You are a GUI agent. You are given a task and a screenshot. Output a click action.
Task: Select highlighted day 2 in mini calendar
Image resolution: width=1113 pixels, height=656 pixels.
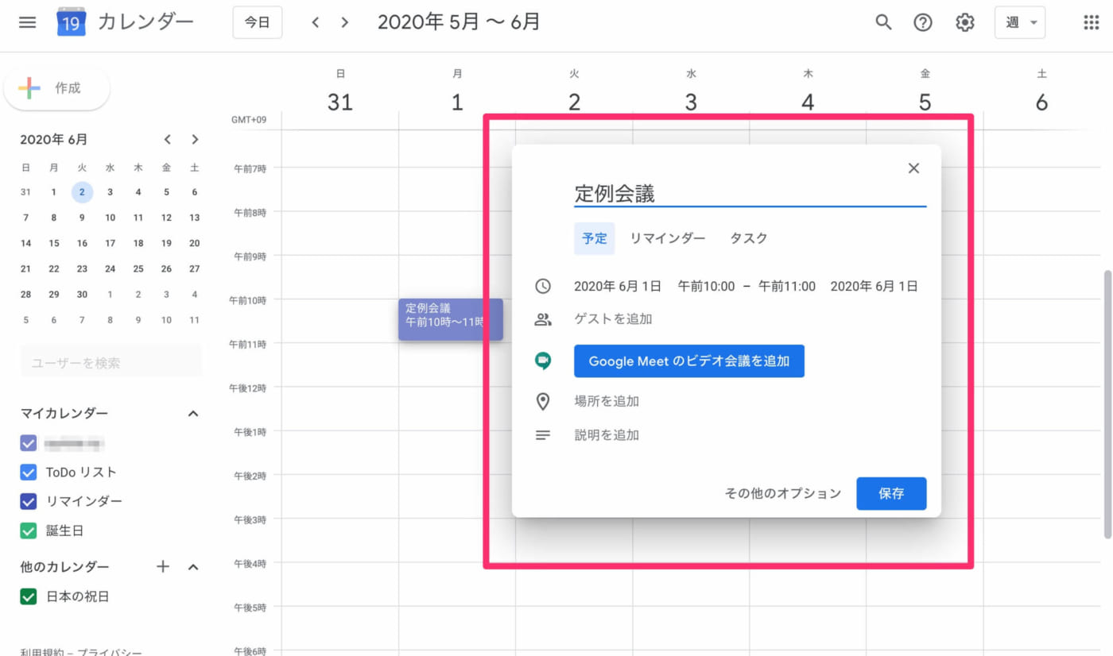(x=82, y=192)
